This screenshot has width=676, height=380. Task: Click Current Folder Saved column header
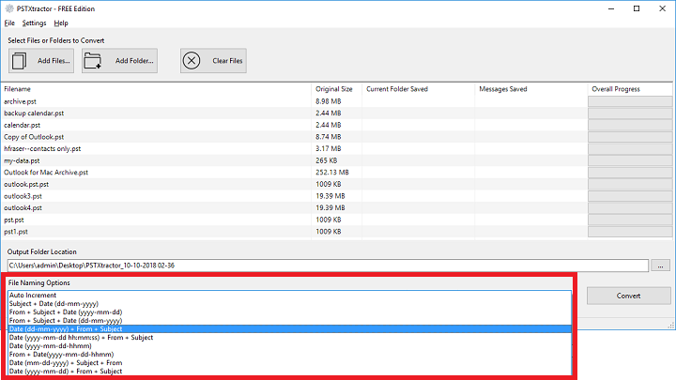418,89
